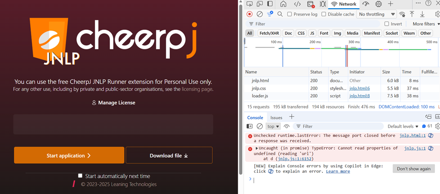Select the CSS filter chip
Image resolution: width=440 pixels, height=194 pixels.
tap(301, 33)
